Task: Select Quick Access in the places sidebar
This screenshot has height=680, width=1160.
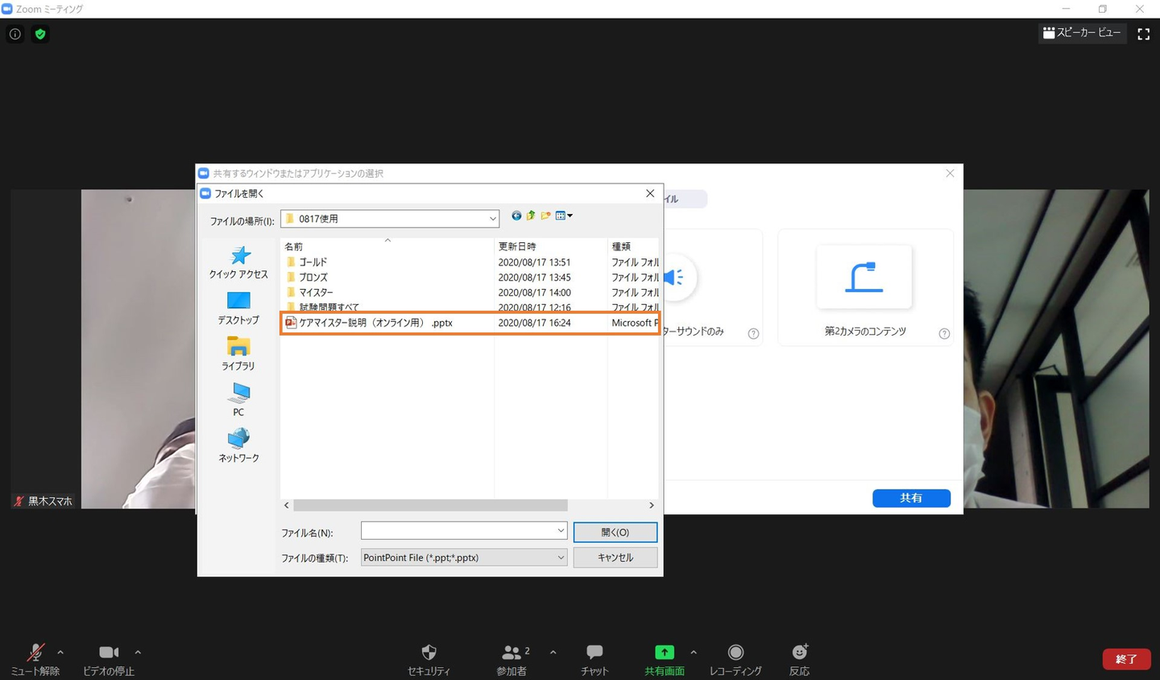Action: 238,262
